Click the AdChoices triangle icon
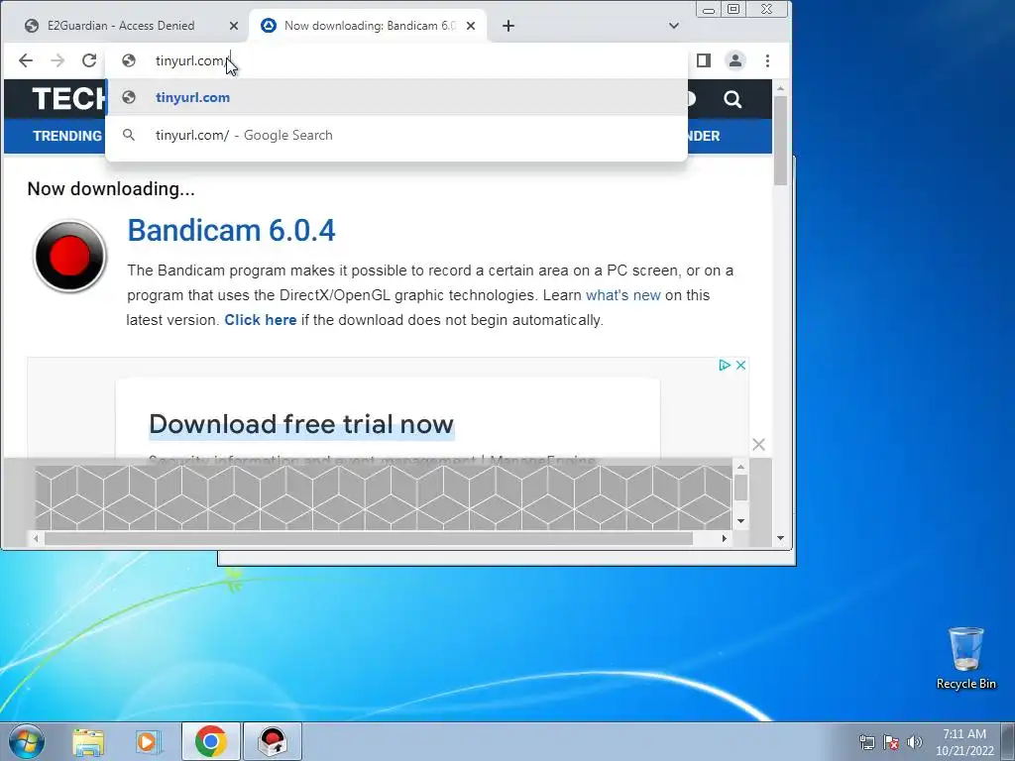Screen dimensions: 1015x761 (x=725, y=365)
